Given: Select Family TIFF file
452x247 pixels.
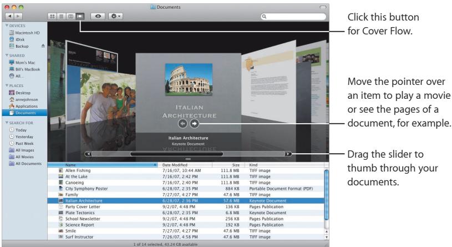Looking at the screenshot, I should click(x=186, y=195).
